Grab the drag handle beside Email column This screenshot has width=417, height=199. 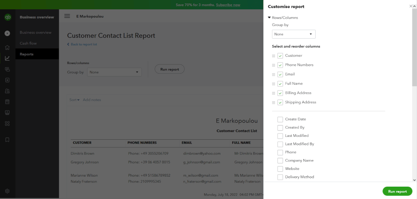[273, 75]
